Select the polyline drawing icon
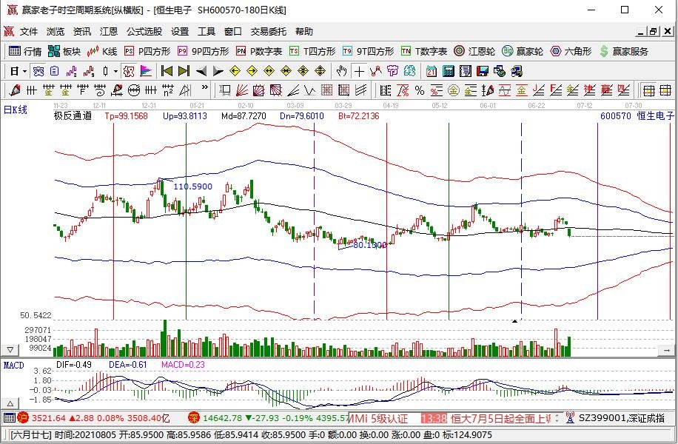Screen dimensions: 678x444 (376, 71)
